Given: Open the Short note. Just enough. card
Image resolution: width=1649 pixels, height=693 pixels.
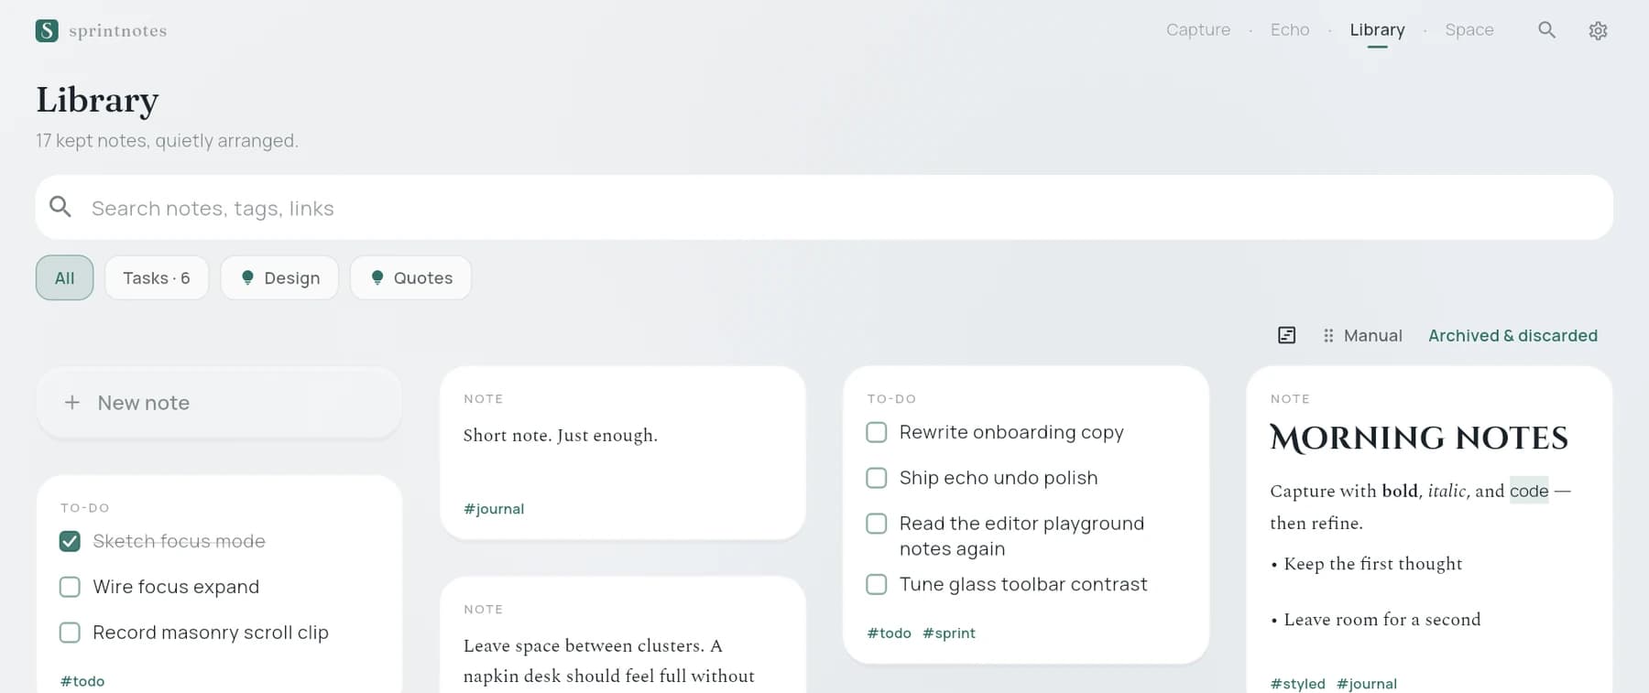Looking at the screenshot, I should [623, 452].
